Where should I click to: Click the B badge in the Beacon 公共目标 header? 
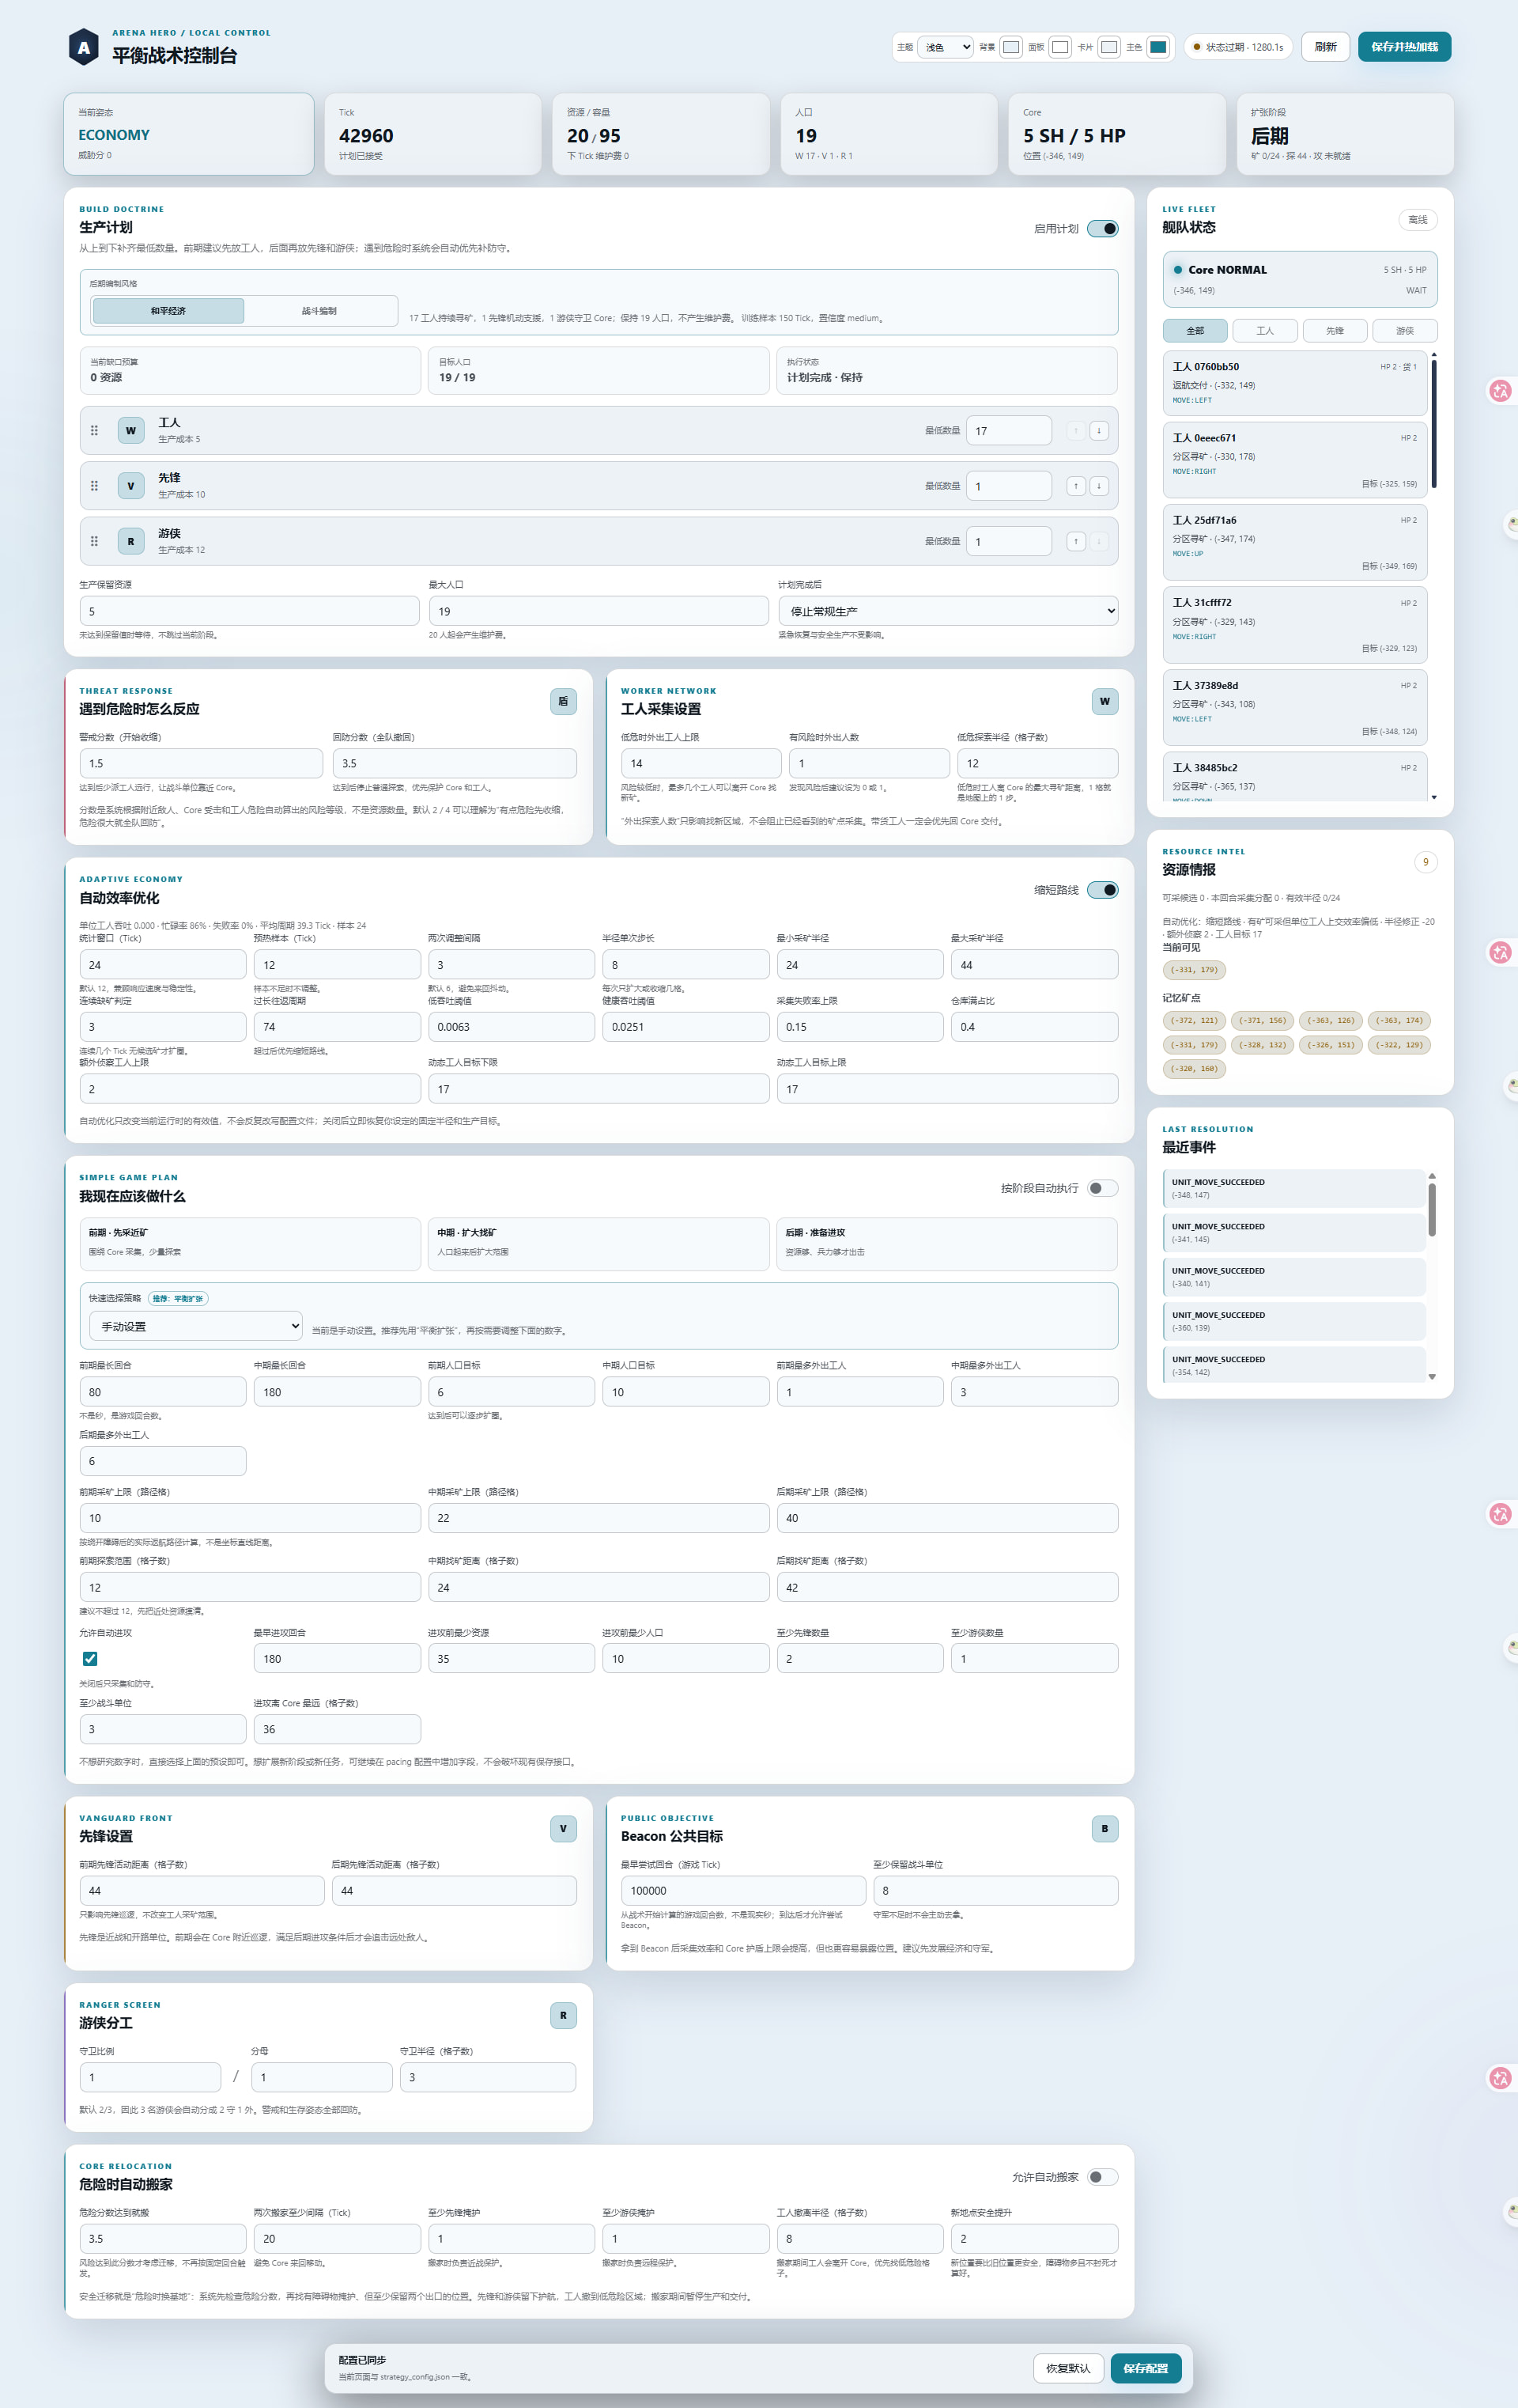[1105, 1828]
